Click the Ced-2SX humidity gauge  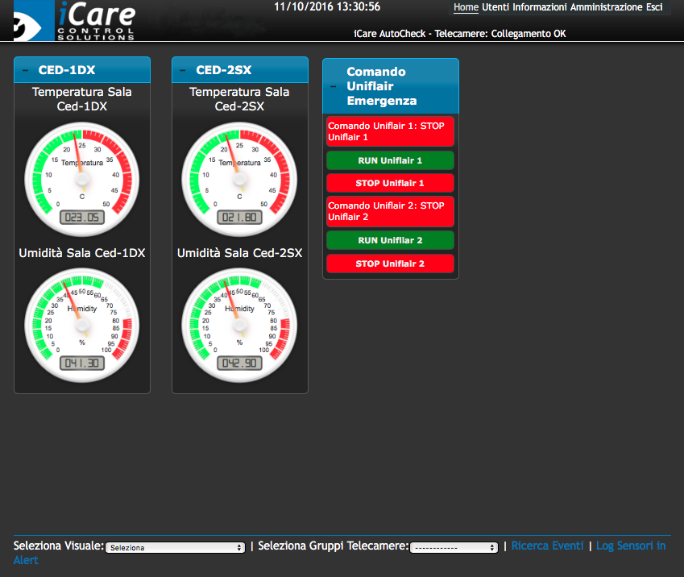[x=239, y=325]
